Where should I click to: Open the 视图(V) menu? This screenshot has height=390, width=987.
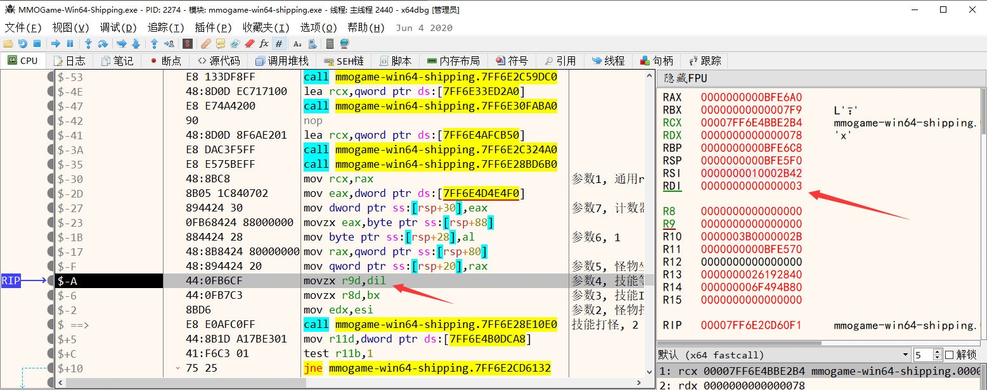click(71, 28)
